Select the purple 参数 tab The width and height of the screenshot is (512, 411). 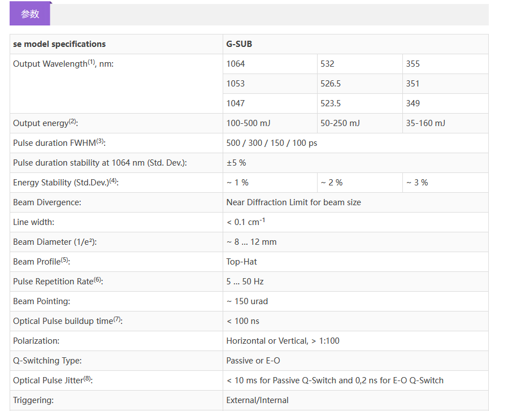coord(30,15)
